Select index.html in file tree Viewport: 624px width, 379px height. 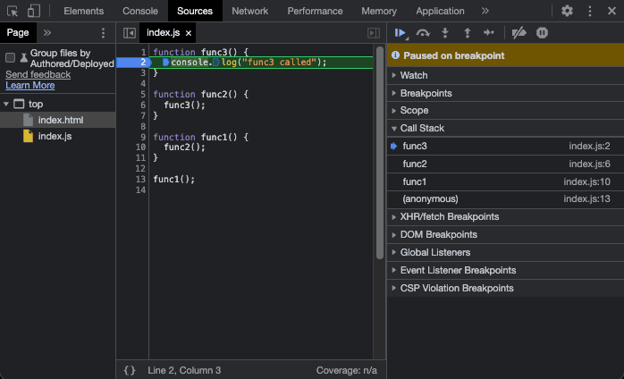point(58,120)
